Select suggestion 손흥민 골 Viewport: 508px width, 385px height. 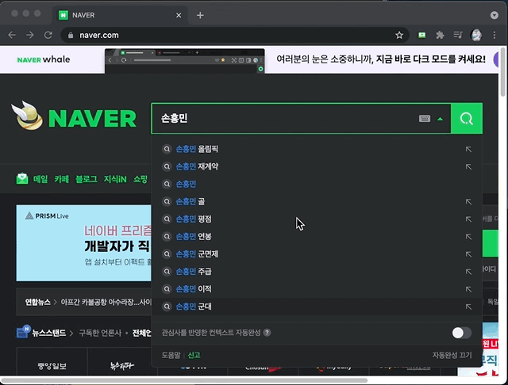317,202
